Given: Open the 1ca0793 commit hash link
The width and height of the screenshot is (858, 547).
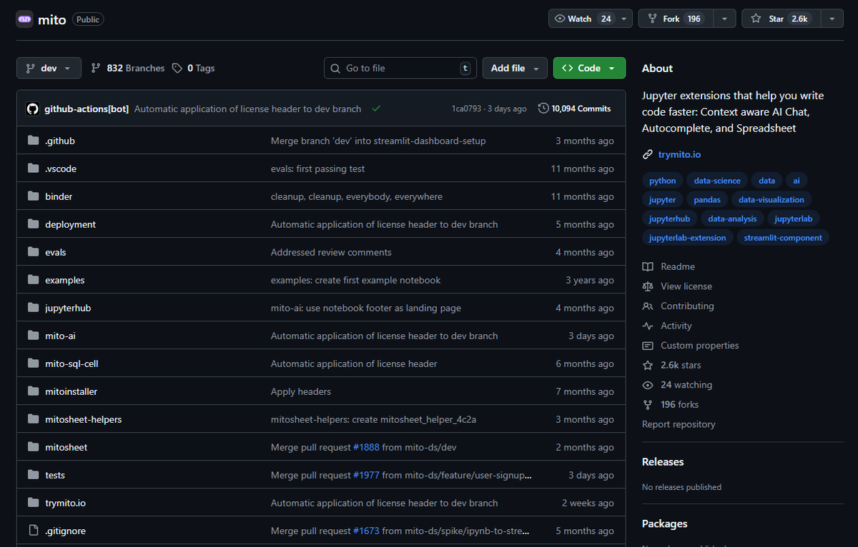Looking at the screenshot, I should (x=467, y=109).
